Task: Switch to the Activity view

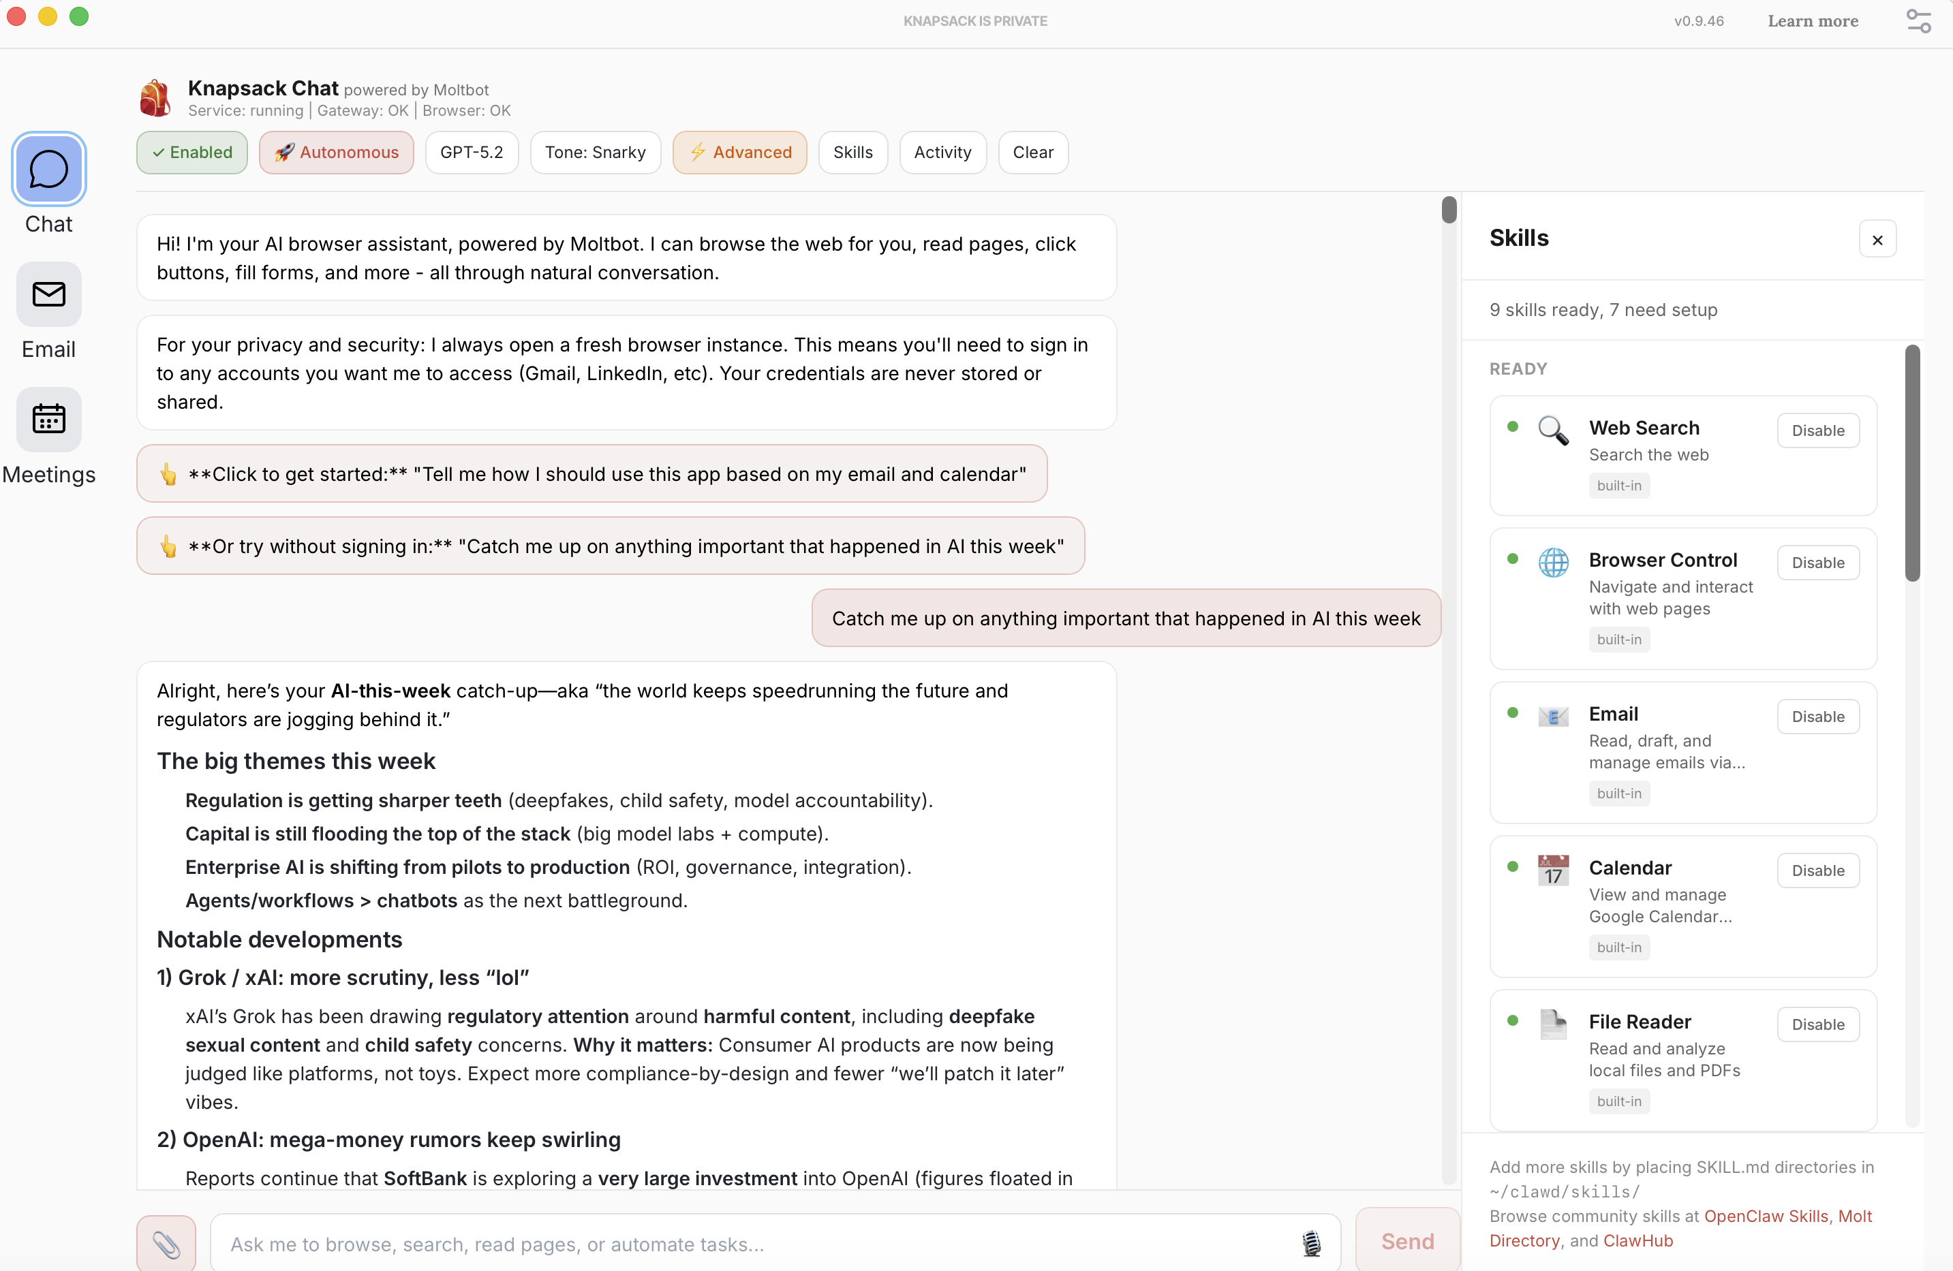Action: pos(942,152)
